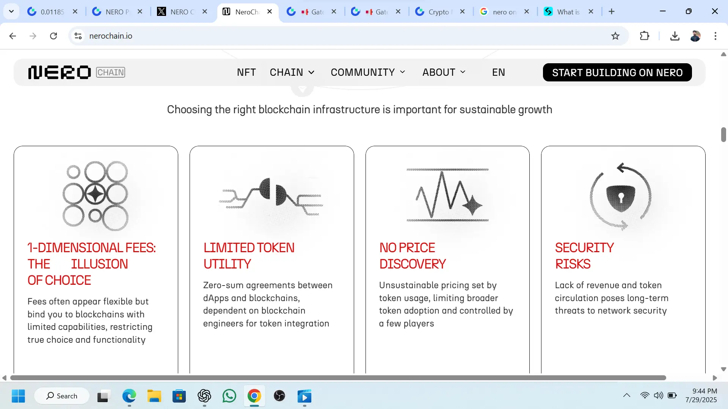Open the media player taskbar icon
This screenshot has height=409, width=728.
click(x=304, y=396)
